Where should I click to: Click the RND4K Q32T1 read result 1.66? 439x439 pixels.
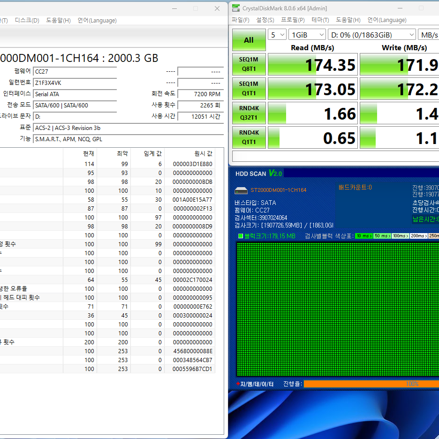click(x=312, y=113)
